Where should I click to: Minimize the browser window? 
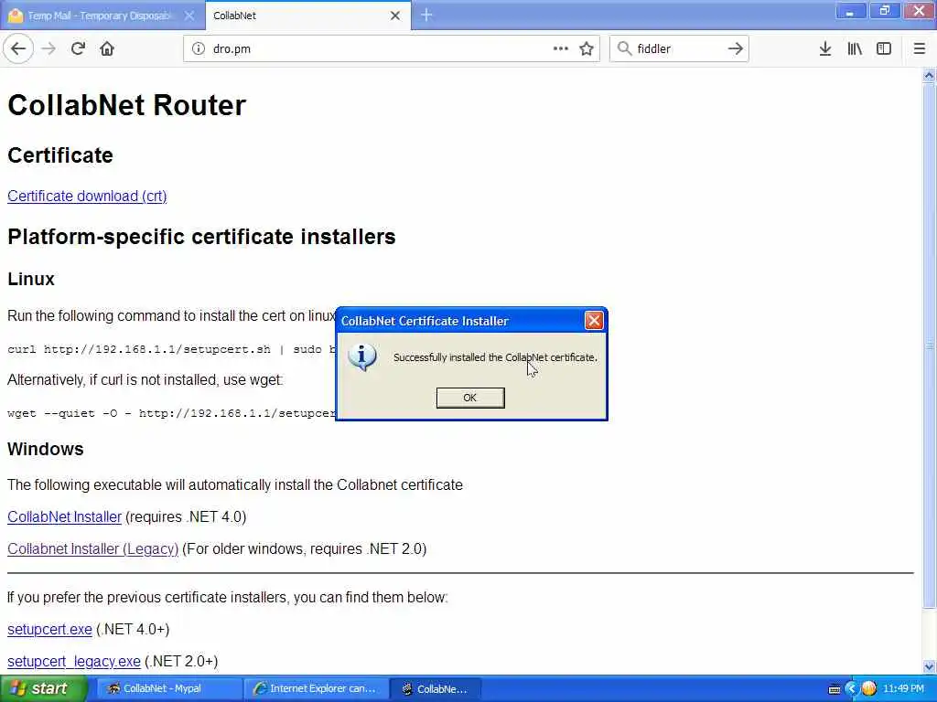[x=850, y=11]
